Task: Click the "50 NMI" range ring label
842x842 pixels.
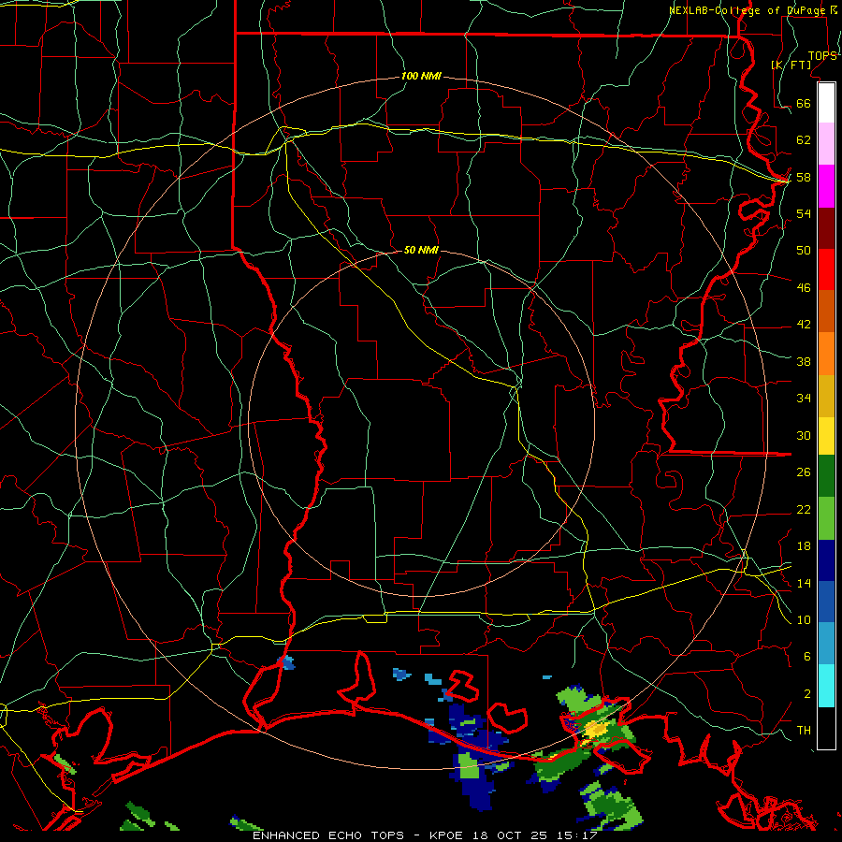Action: point(421,250)
